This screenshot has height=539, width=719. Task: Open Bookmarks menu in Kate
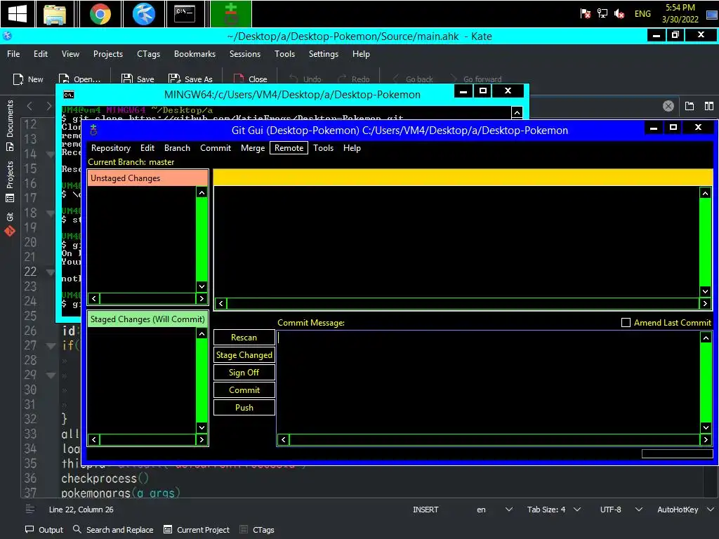click(x=194, y=53)
